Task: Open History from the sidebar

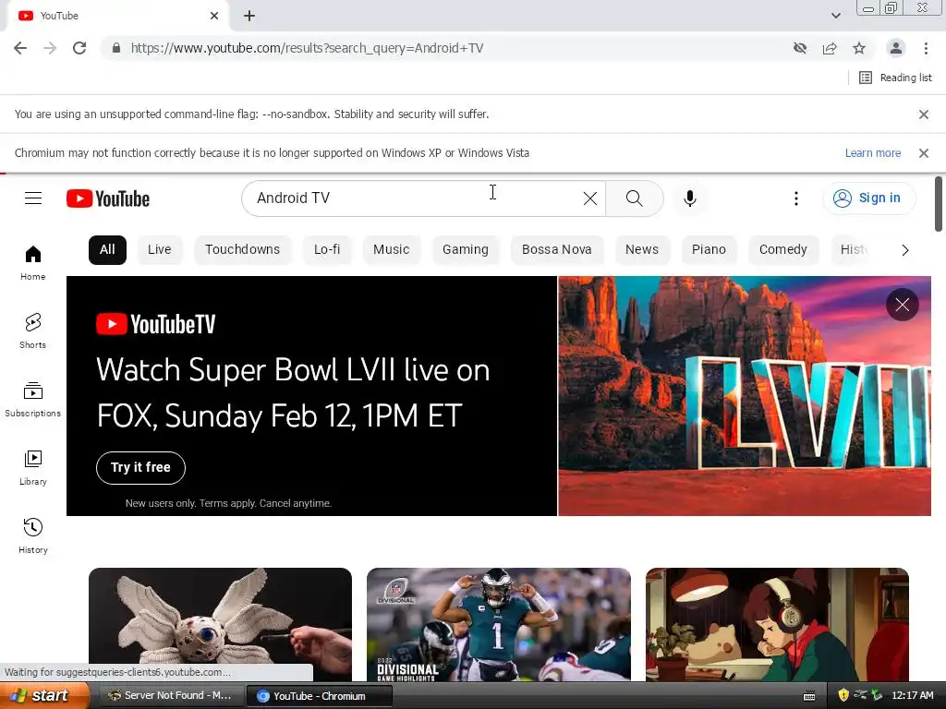Action: click(x=33, y=535)
